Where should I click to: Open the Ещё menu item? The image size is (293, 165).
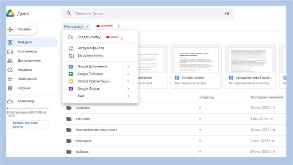tap(100, 96)
